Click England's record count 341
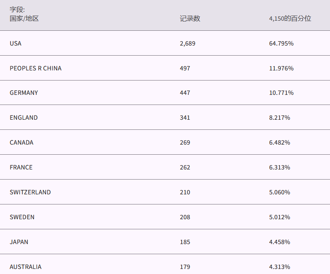330x274 pixels. click(185, 118)
